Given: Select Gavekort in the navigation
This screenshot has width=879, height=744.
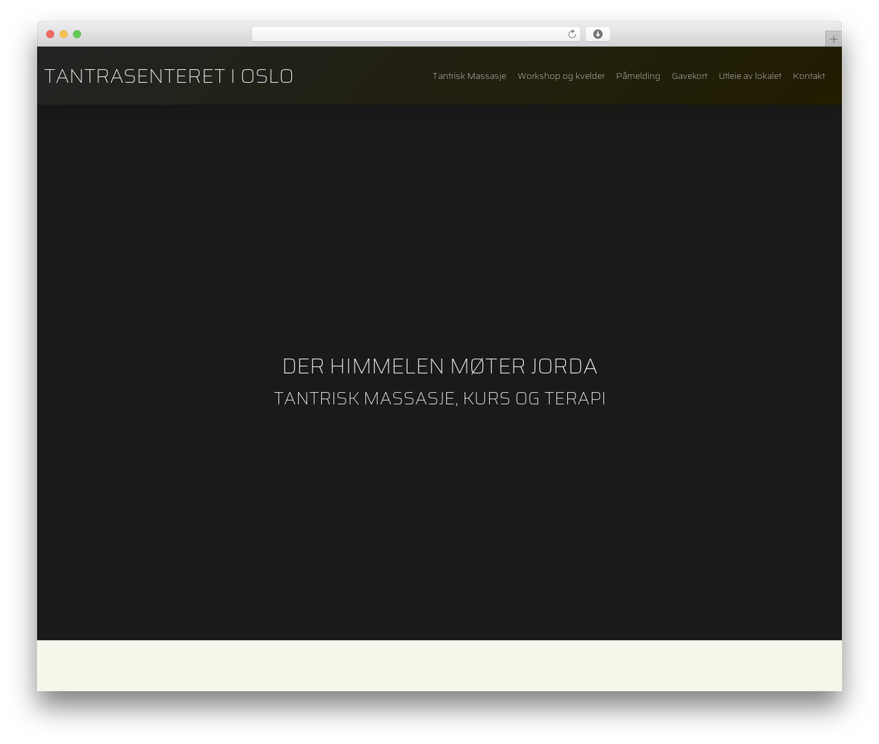Looking at the screenshot, I should pos(689,76).
